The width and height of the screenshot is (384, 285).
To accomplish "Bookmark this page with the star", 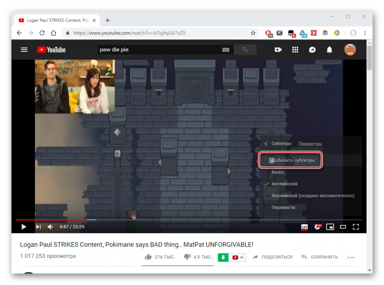I will pos(253,33).
